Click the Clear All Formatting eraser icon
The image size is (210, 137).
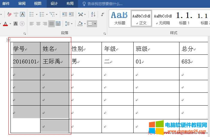point(9,14)
